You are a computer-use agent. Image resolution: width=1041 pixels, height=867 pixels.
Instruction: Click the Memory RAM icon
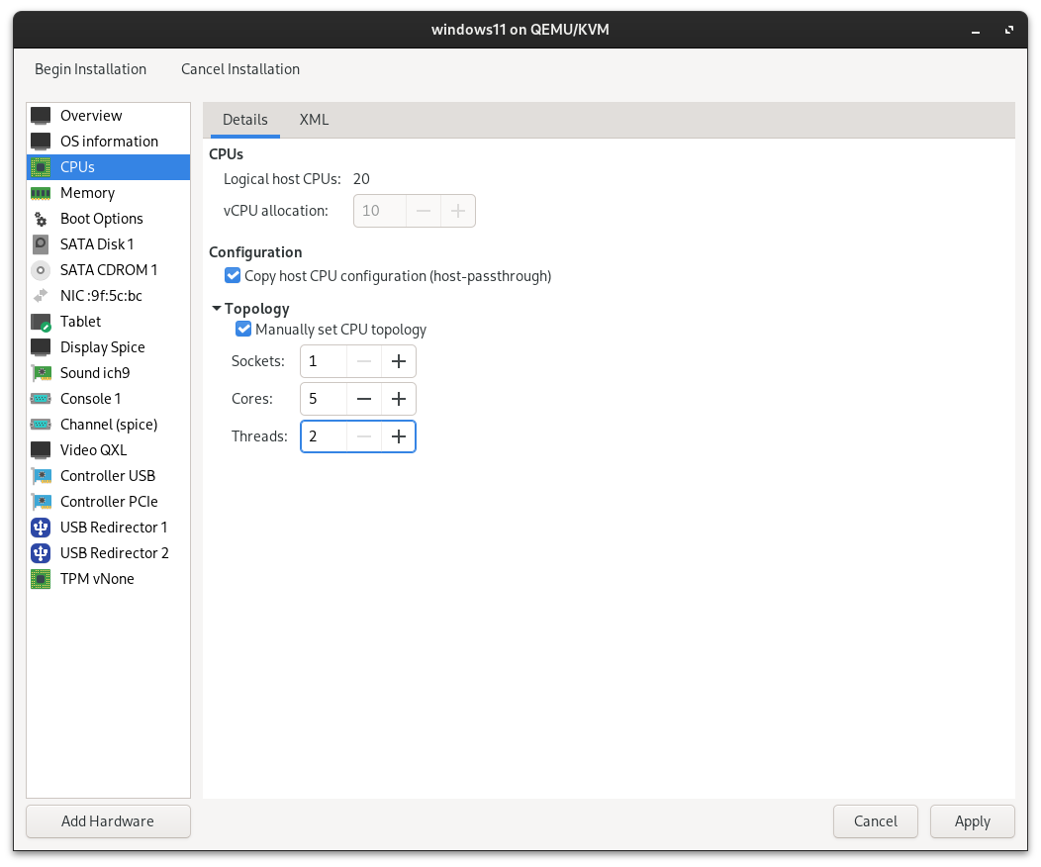[x=41, y=193]
